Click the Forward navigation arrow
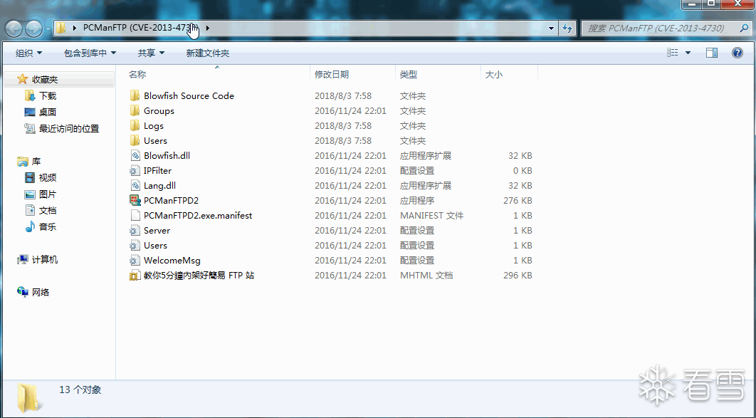This screenshot has height=418, width=756. [x=33, y=29]
